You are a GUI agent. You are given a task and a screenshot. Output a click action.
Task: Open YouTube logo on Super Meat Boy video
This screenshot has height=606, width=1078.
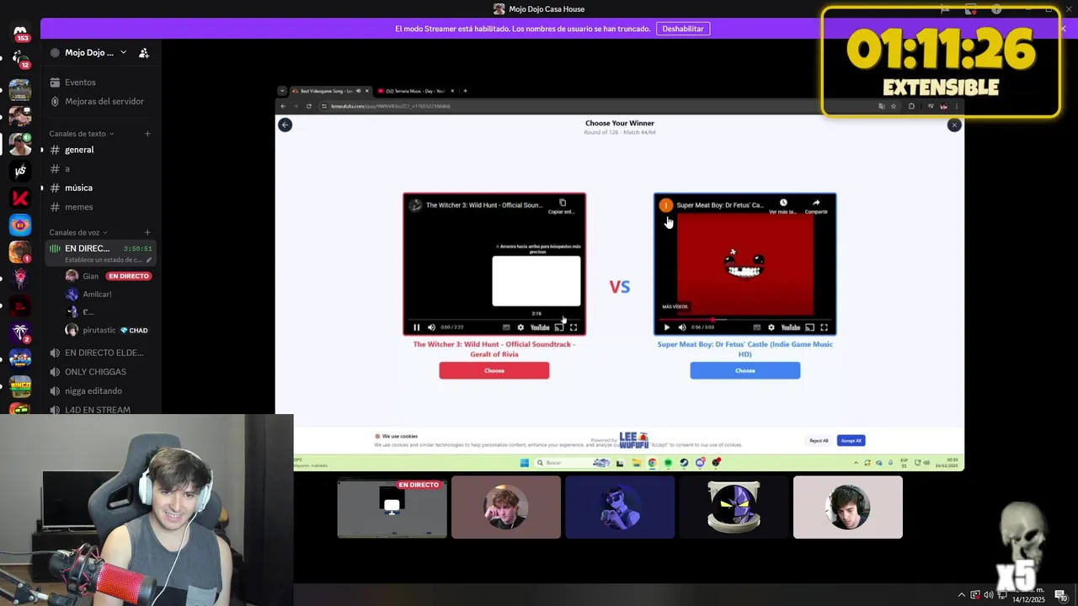790,327
